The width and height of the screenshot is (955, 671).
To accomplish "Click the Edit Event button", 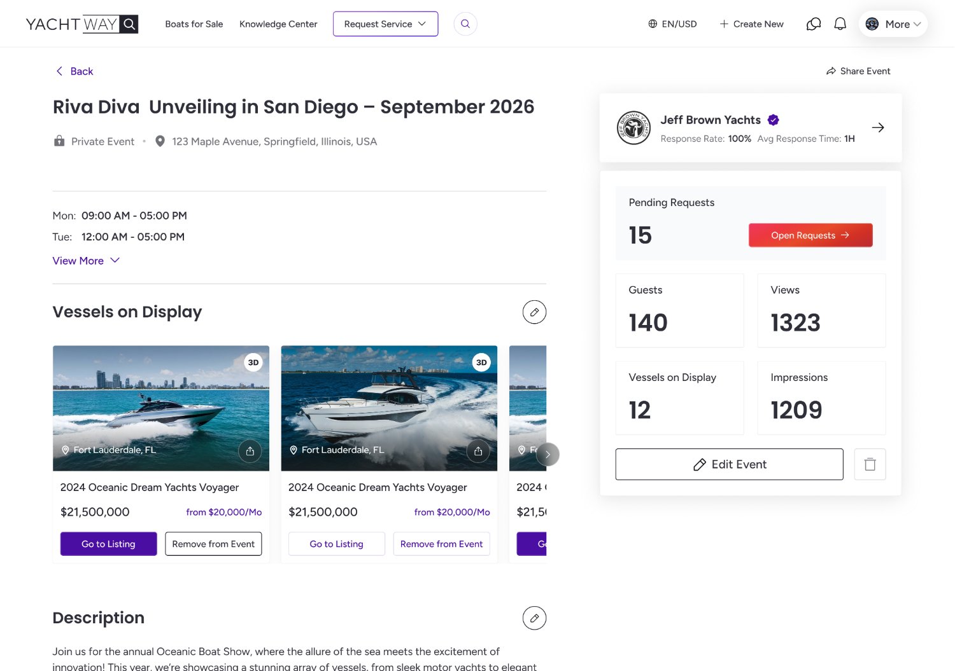I will click(730, 464).
